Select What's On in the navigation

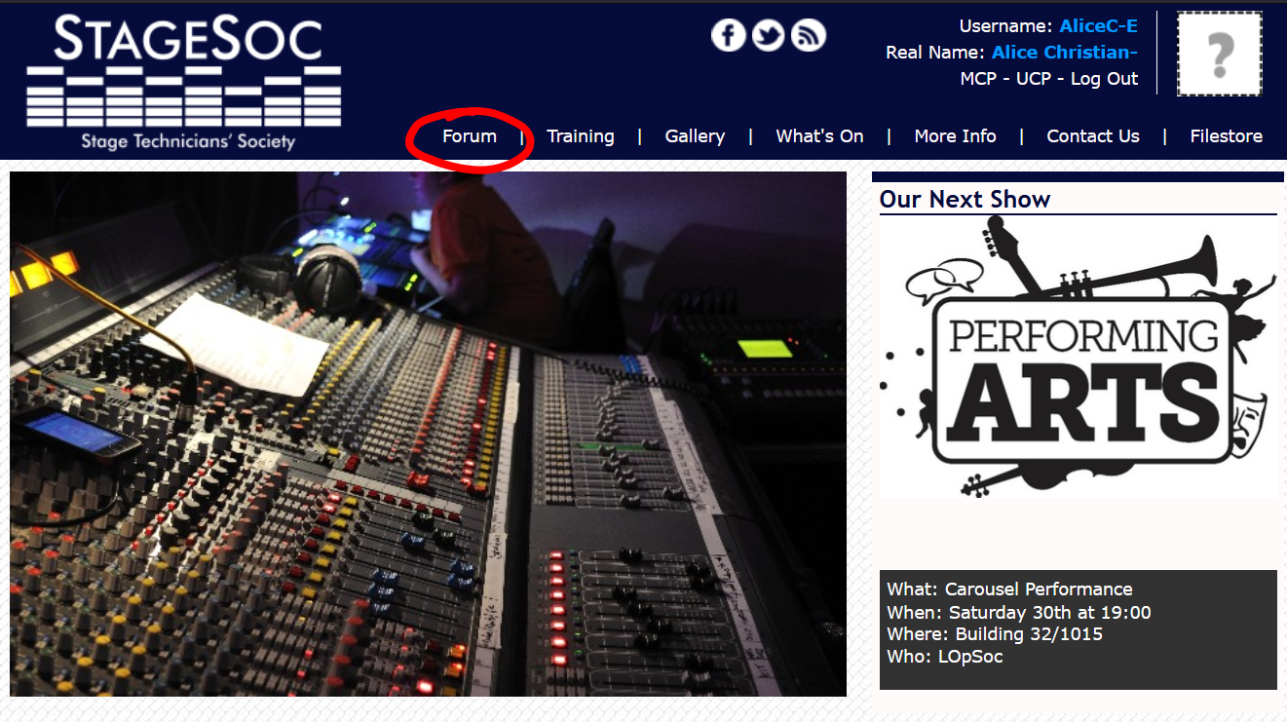pos(819,136)
